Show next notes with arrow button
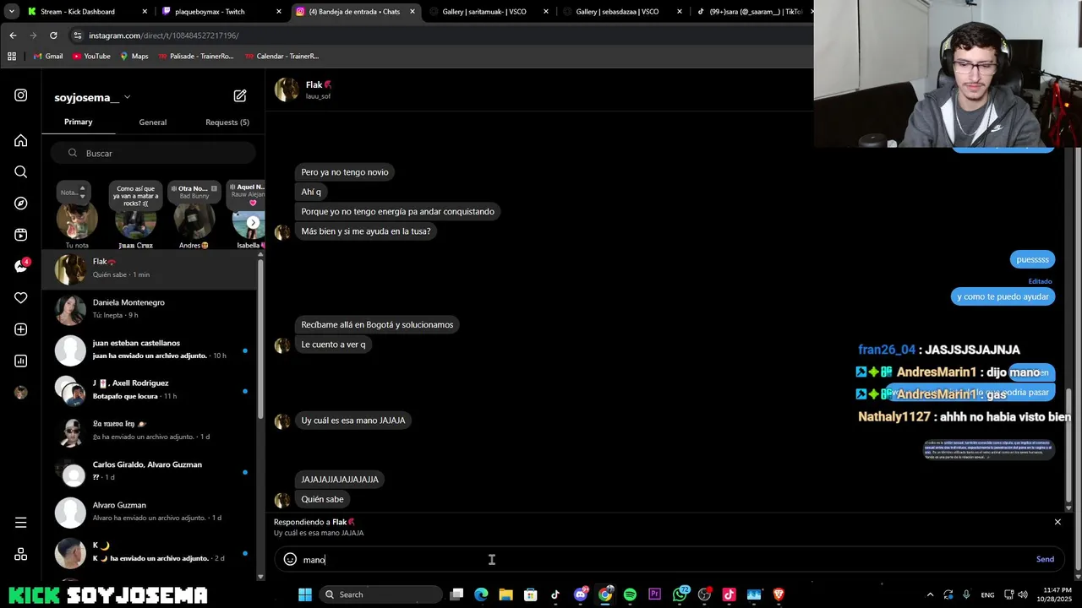1082x608 pixels. 253,222
